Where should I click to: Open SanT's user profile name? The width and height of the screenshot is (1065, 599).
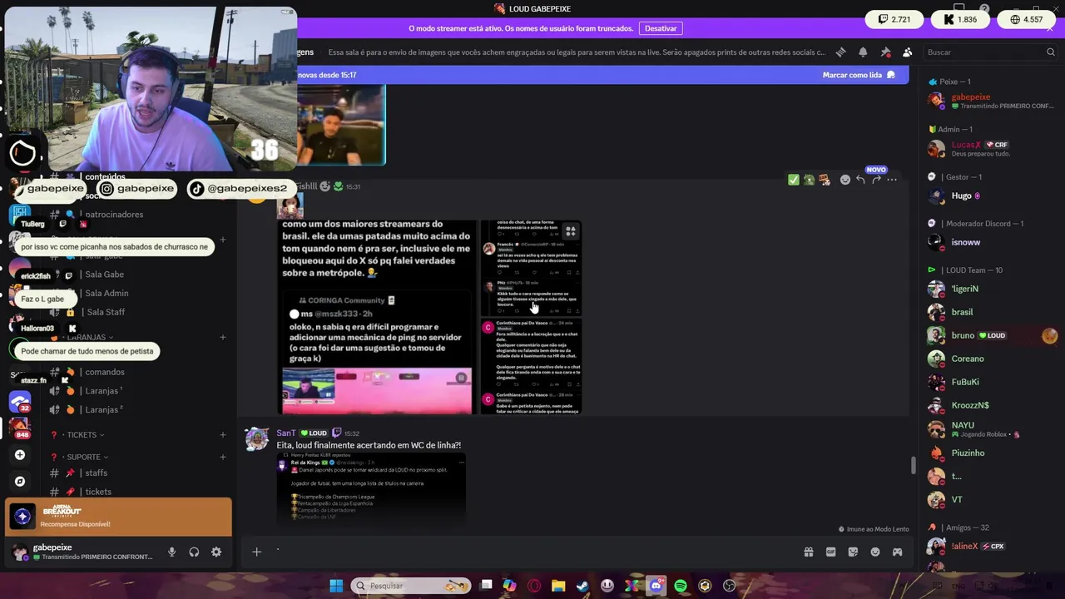coord(286,433)
